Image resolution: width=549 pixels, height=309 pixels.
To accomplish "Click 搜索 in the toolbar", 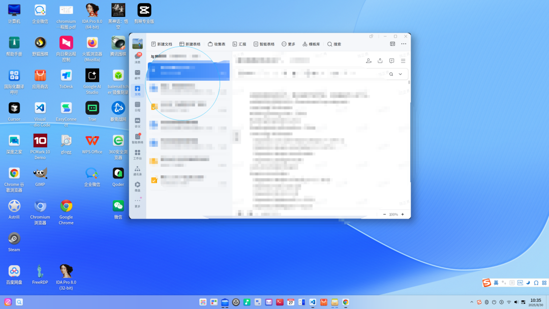I will tap(334, 44).
